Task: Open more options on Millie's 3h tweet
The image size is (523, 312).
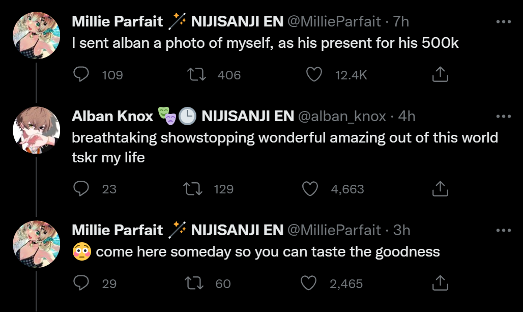Action: (x=503, y=231)
